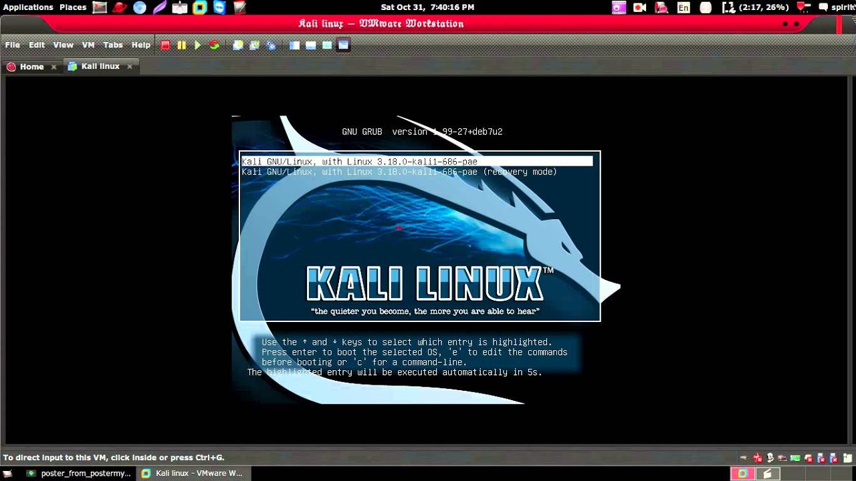Viewport: 856px width, 481px height.
Task: Open the purple video app tray icon
Action: point(619,7)
